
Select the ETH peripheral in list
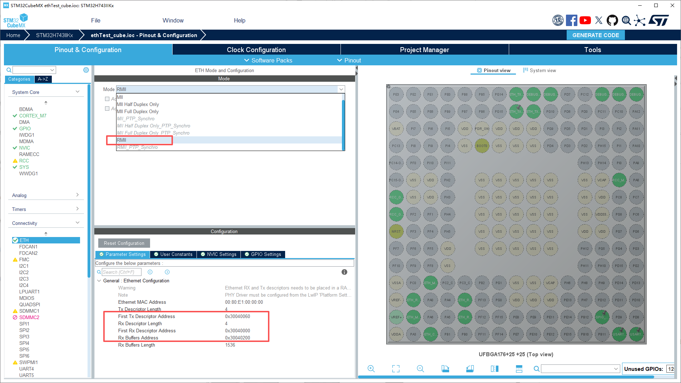click(46, 240)
